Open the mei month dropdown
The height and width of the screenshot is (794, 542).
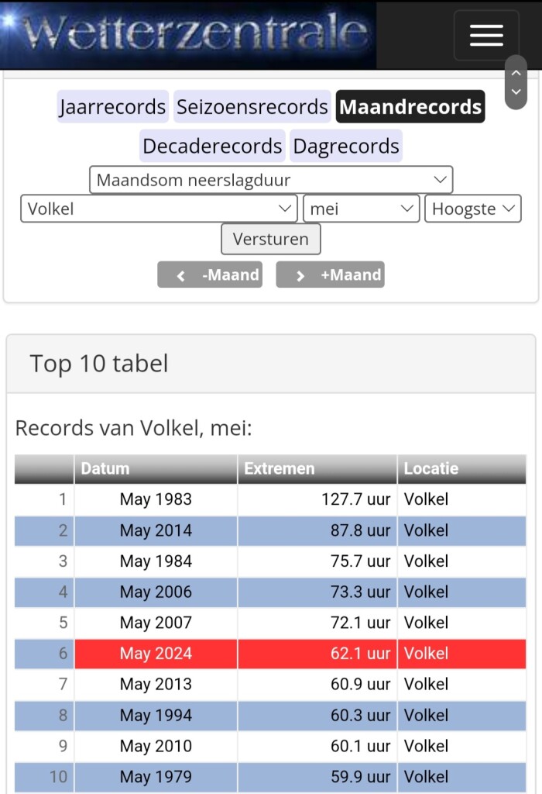[x=362, y=209]
